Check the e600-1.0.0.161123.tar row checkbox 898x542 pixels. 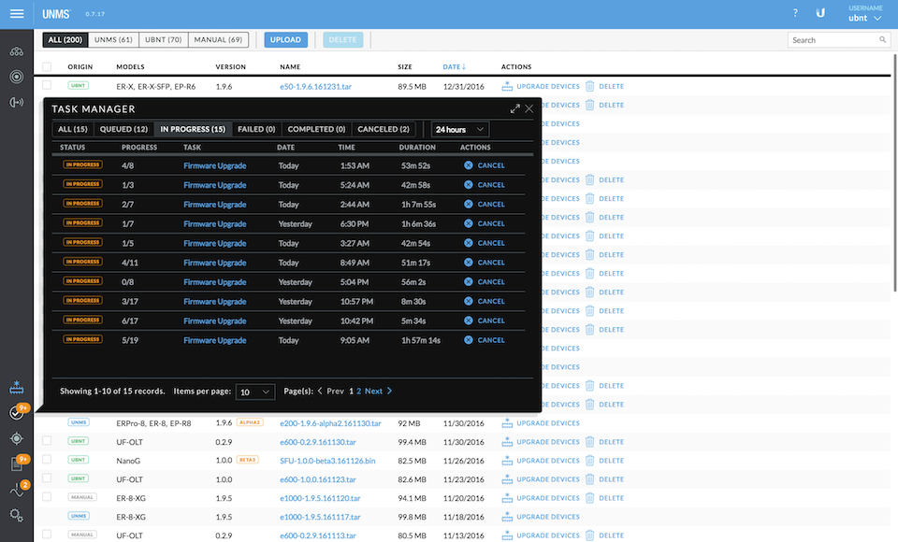coord(47,478)
